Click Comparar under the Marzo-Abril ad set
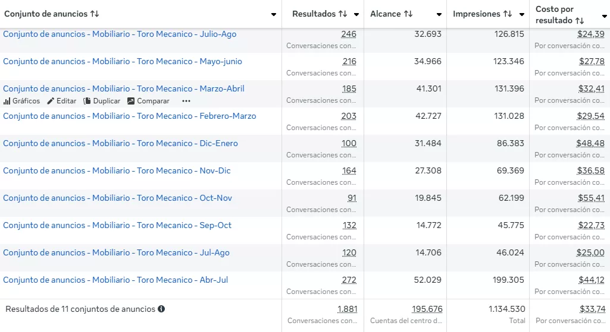Screen dimensions: 610x332 pyautogui.click(x=149, y=101)
